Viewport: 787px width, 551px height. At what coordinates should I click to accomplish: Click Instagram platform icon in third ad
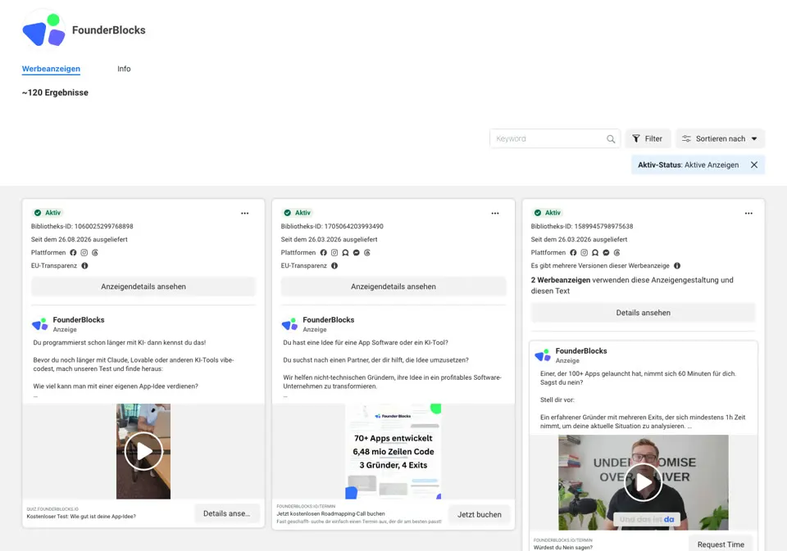pos(585,253)
